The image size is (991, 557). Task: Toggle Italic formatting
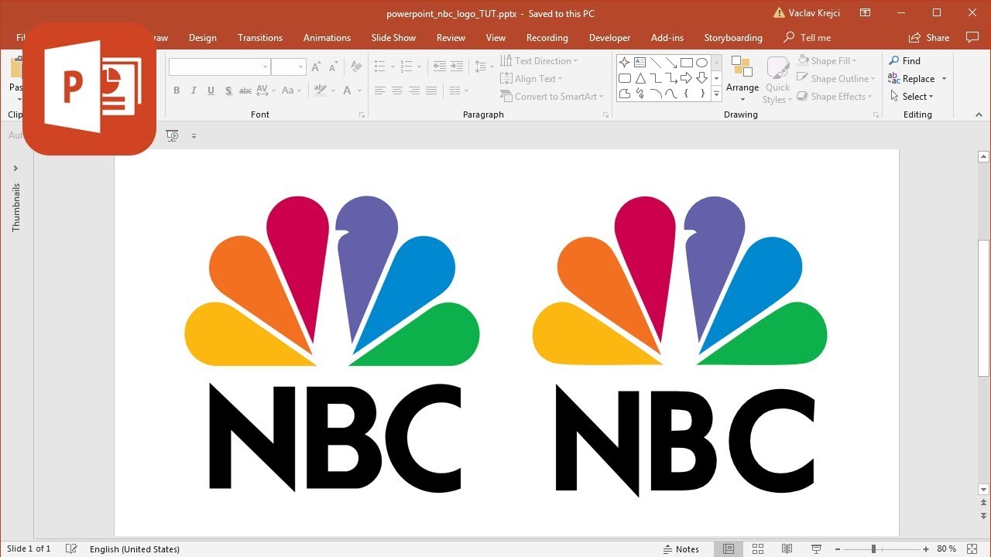(194, 91)
